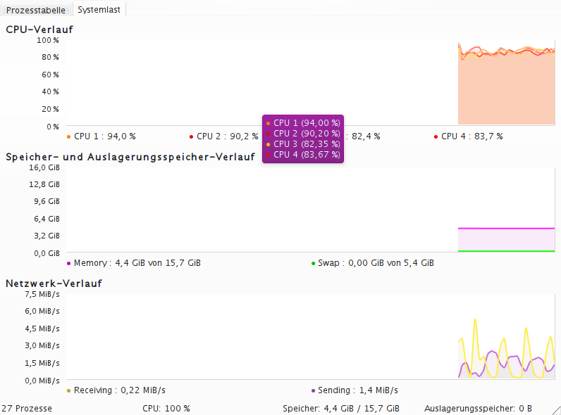
Task: Click the CPU history graph area
Action: [x=311, y=82]
